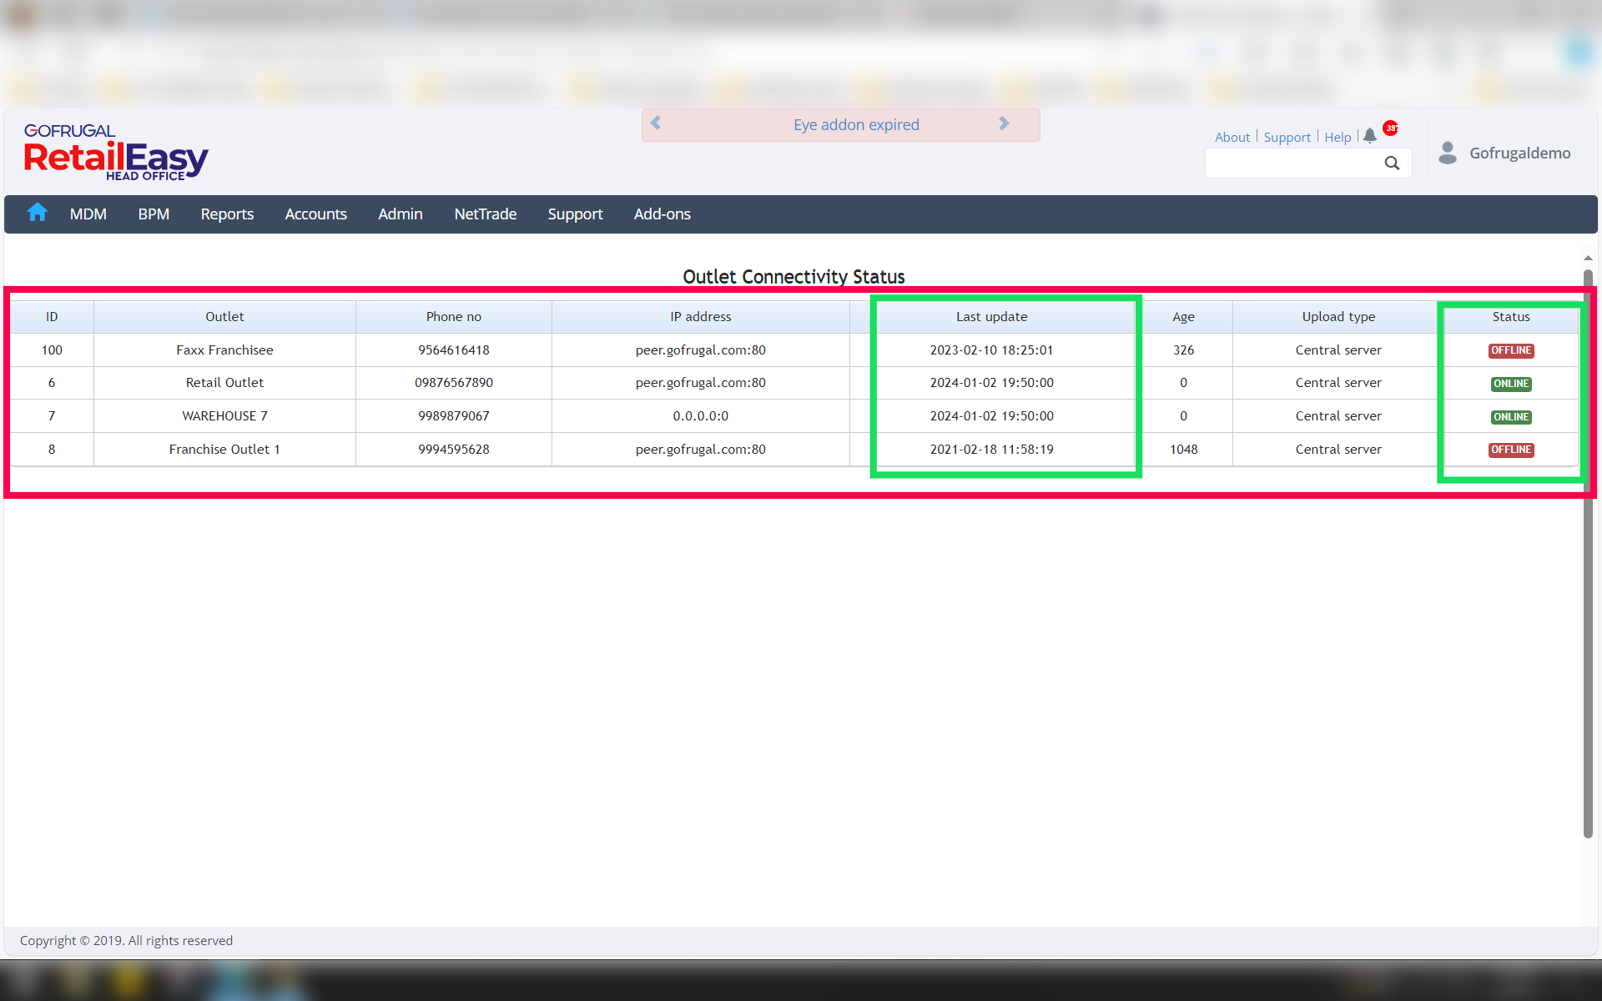Open the About link
This screenshot has height=1001, width=1602.
click(x=1232, y=137)
